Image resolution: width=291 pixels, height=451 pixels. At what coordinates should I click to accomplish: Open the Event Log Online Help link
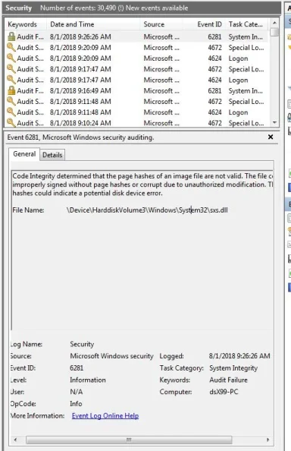(x=105, y=415)
